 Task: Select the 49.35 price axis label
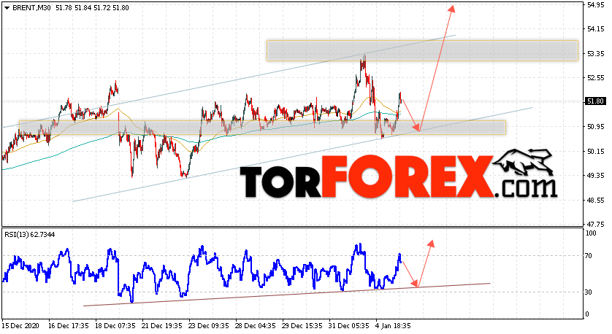595,176
